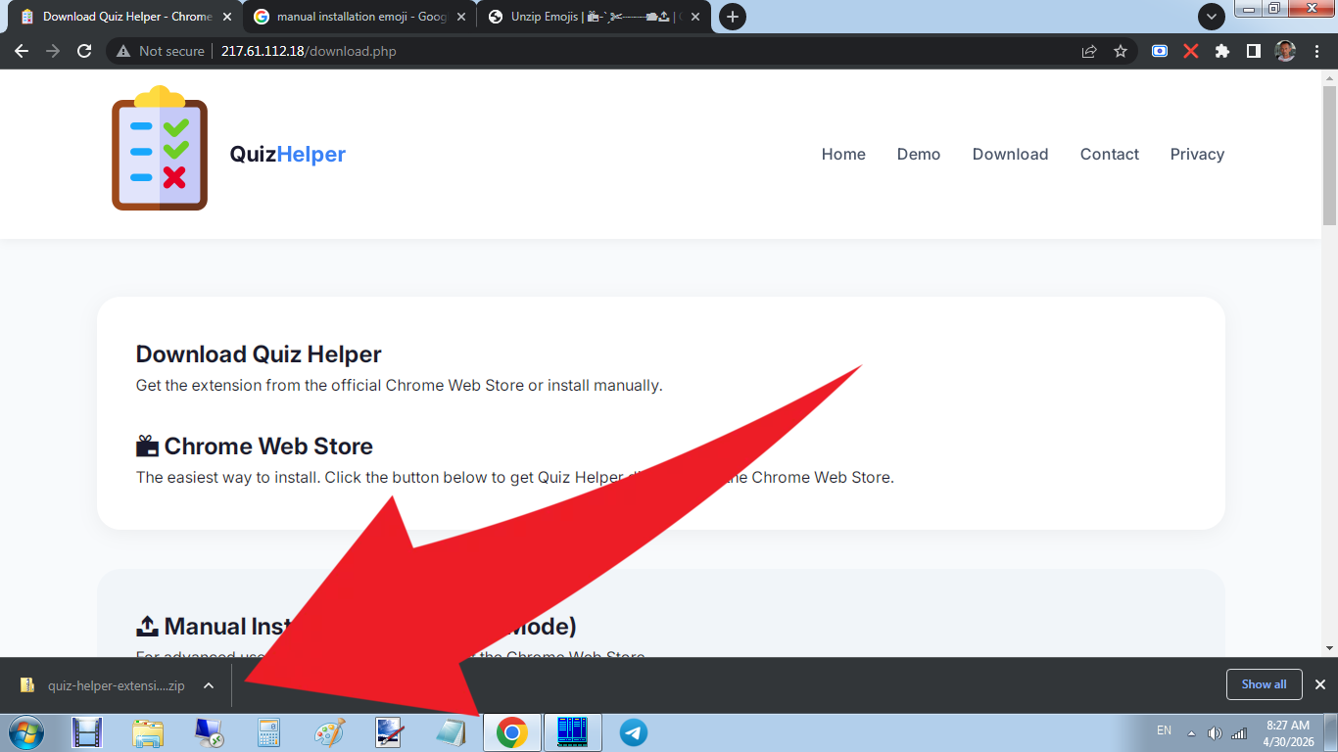
Task: Open the blue panels app in taskbar
Action: click(x=572, y=732)
